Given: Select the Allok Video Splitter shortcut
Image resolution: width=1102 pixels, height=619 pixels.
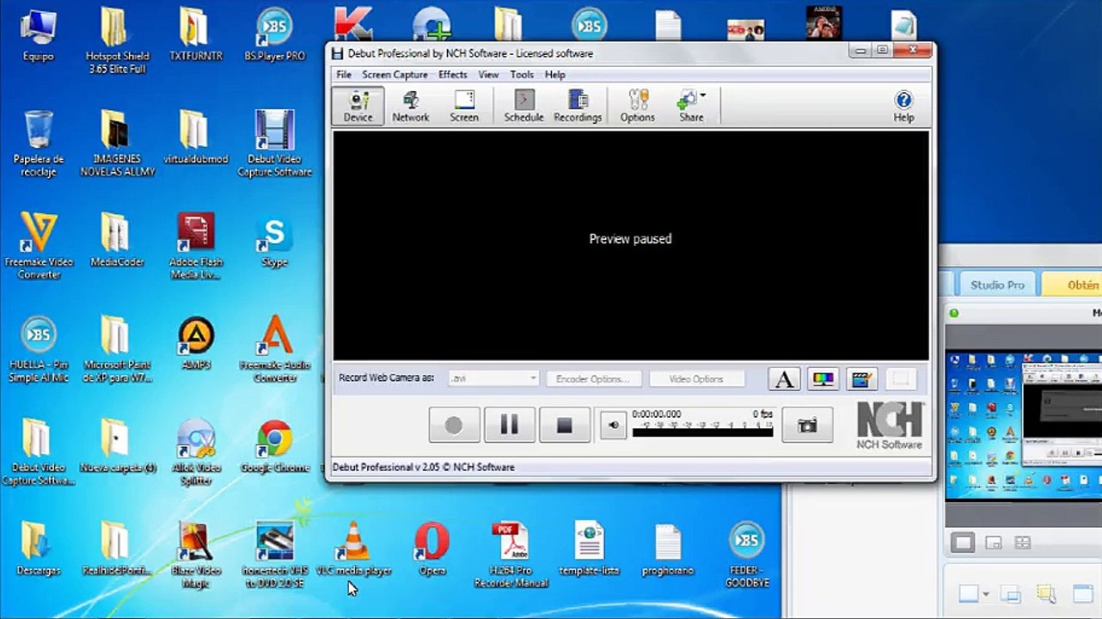Looking at the screenshot, I should 196,452.
